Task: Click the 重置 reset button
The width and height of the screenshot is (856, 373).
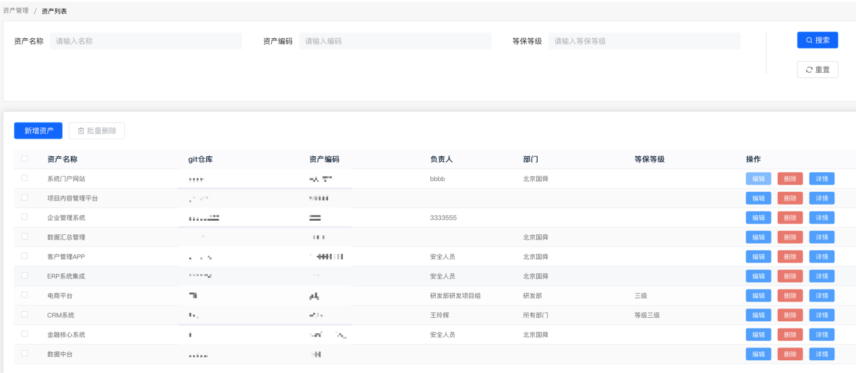Action: [x=818, y=69]
